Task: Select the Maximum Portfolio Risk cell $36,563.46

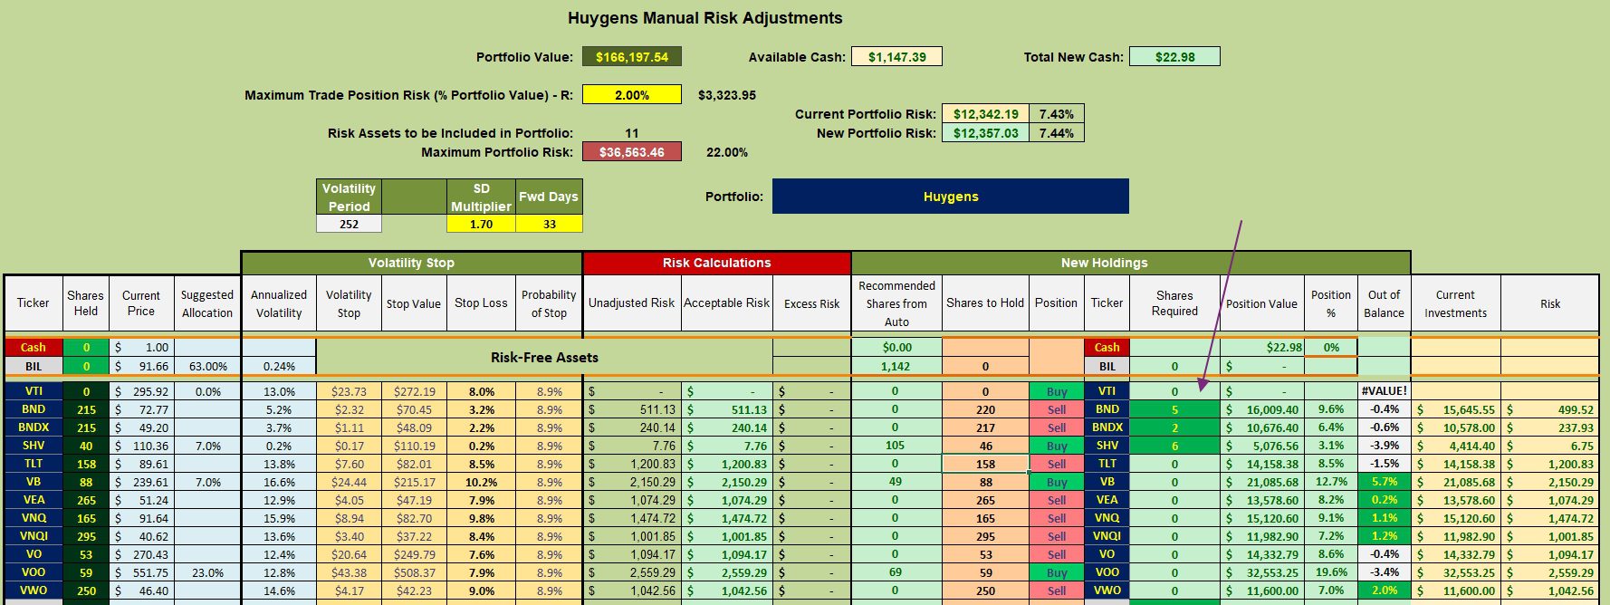Action: [x=632, y=152]
